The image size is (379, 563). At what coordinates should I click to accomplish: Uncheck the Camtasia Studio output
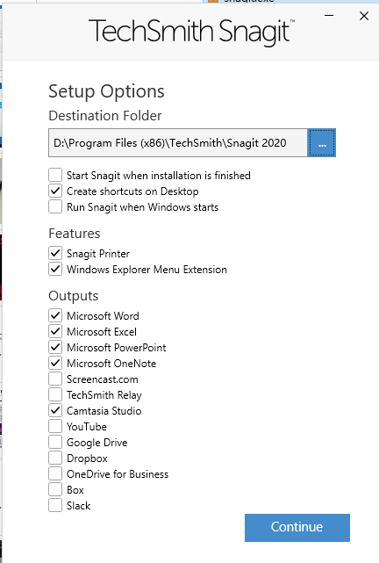[55, 410]
